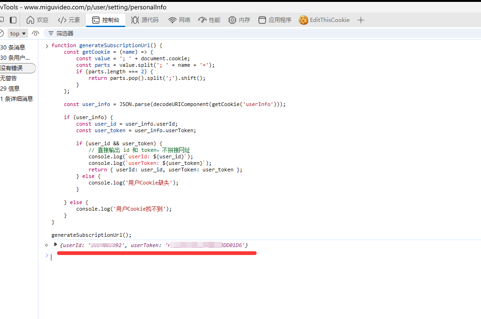Click the plus icon for more tools
Viewport: 481px width, 319px height.
click(x=360, y=20)
